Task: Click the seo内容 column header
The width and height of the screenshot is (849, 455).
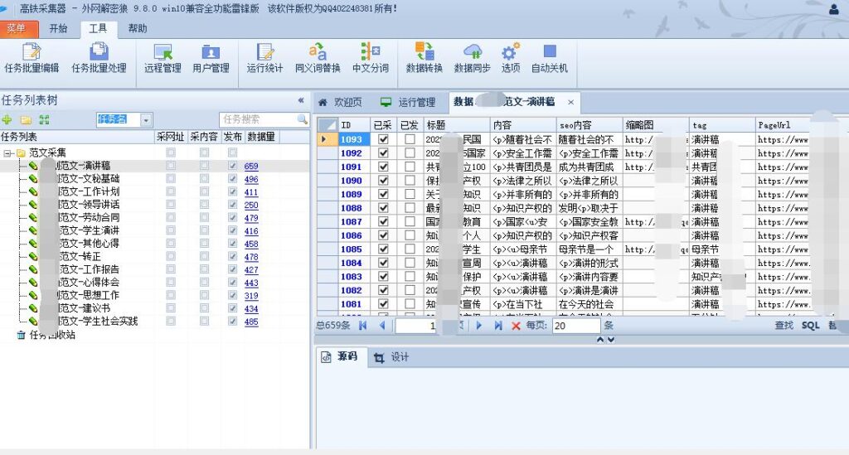Action: click(589, 125)
